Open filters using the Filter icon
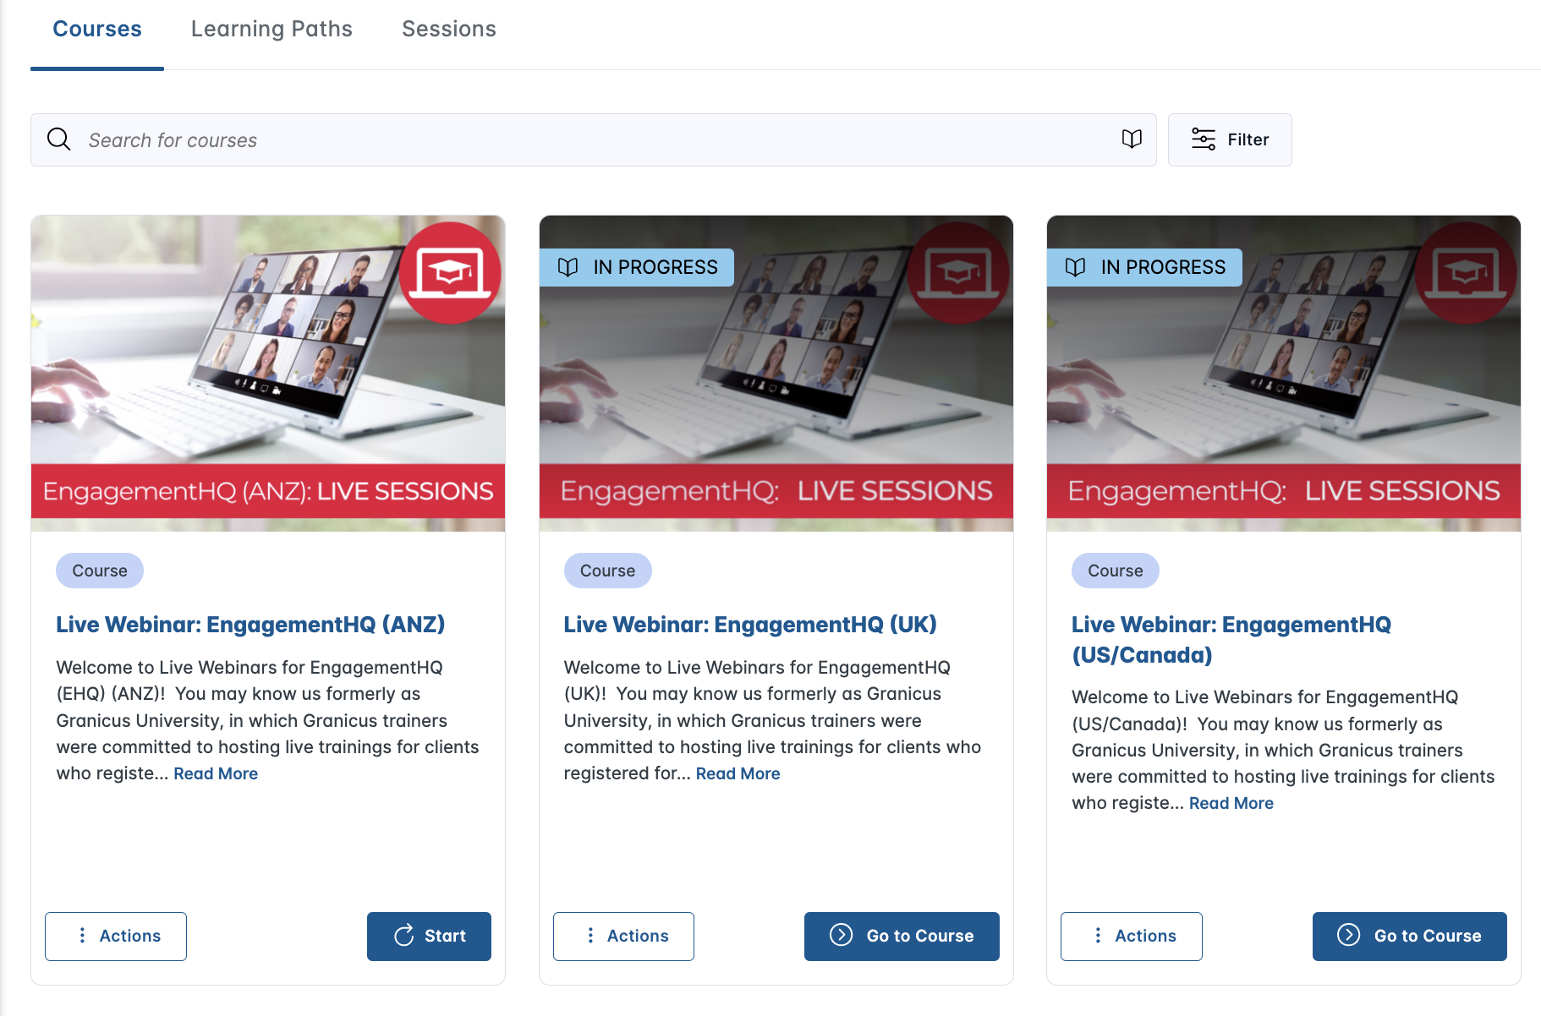This screenshot has width=1541, height=1016. coord(1202,139)
